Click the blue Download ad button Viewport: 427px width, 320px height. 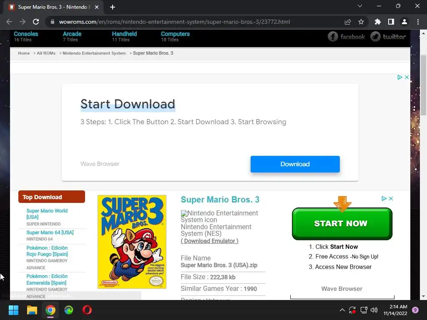295,164
